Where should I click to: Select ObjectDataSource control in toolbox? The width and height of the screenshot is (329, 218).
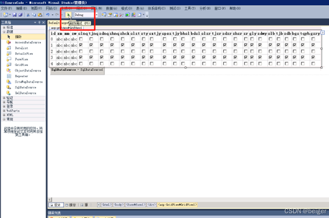(x=23, y=70)
